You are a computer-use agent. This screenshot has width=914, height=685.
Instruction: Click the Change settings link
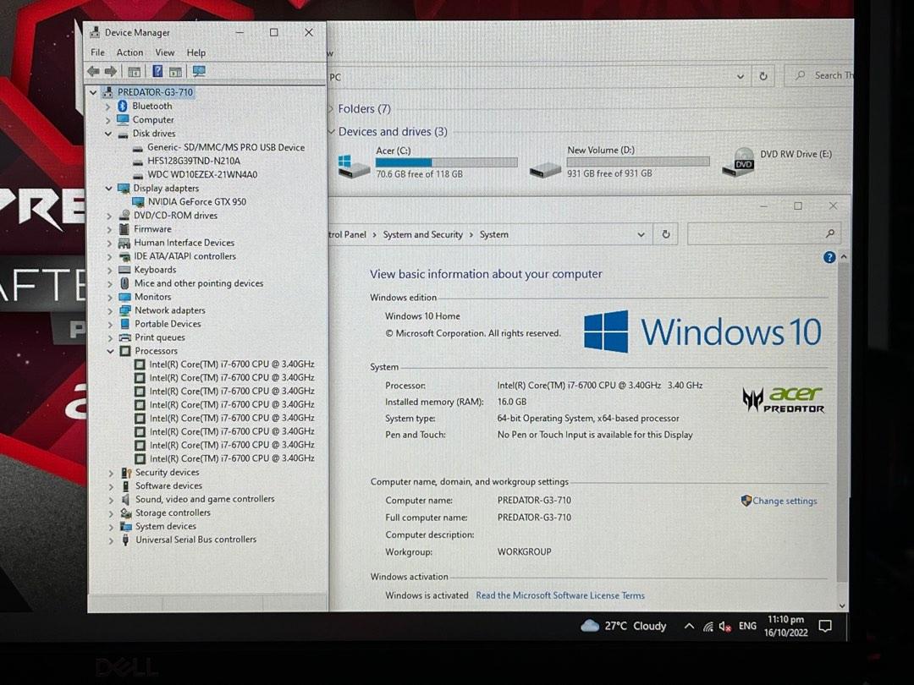click(785, 501)
